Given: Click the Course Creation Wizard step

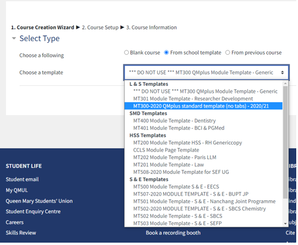Looking at the screenshot, I should coord(42,28).
